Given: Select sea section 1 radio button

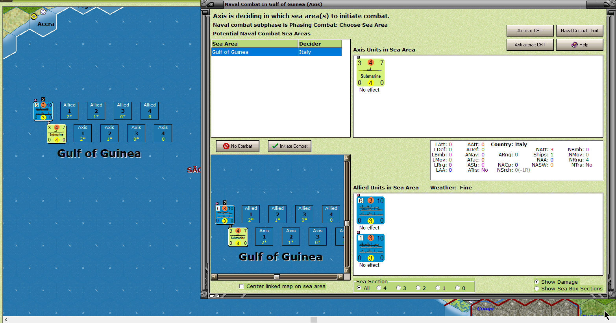Looking at the screenshot, I should [x=438, y=288].
